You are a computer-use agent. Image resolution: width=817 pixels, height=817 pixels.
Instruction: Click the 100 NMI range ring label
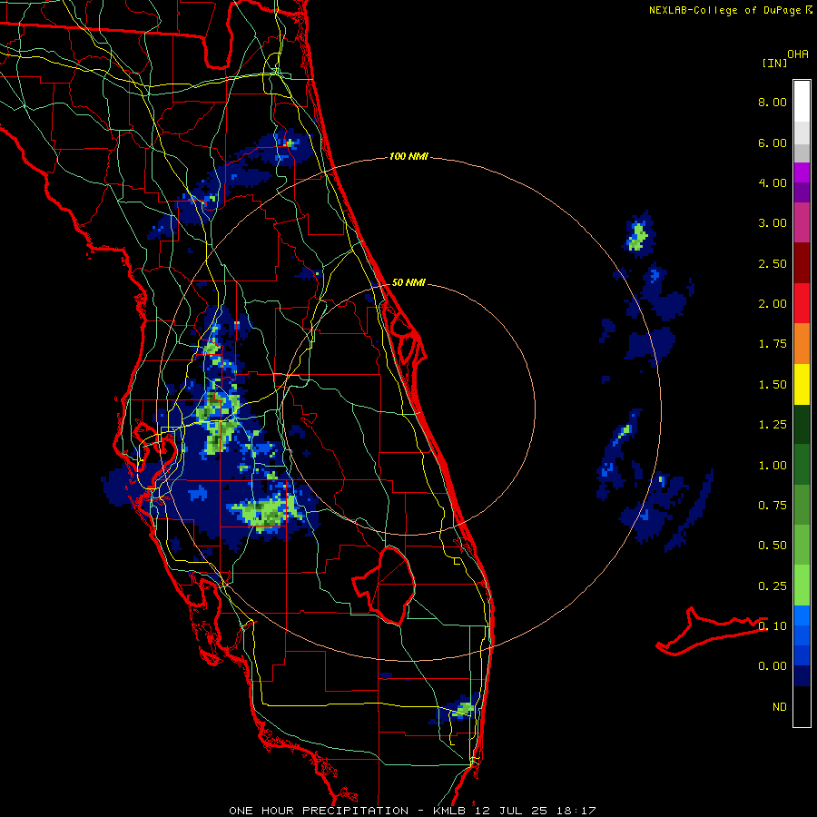408,156
